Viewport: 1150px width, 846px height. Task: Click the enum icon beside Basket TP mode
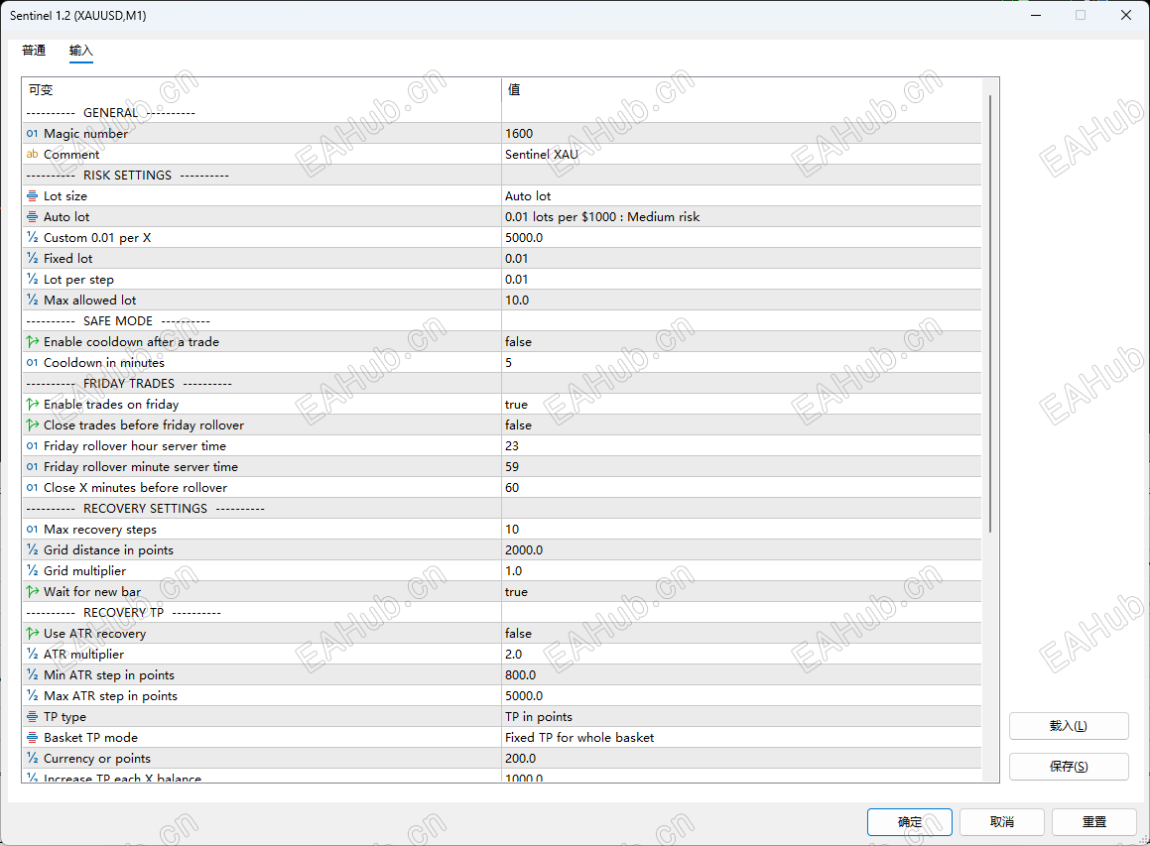click(x=33, y=738)
